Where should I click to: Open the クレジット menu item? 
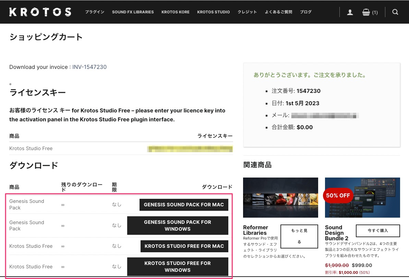(247, 12)
